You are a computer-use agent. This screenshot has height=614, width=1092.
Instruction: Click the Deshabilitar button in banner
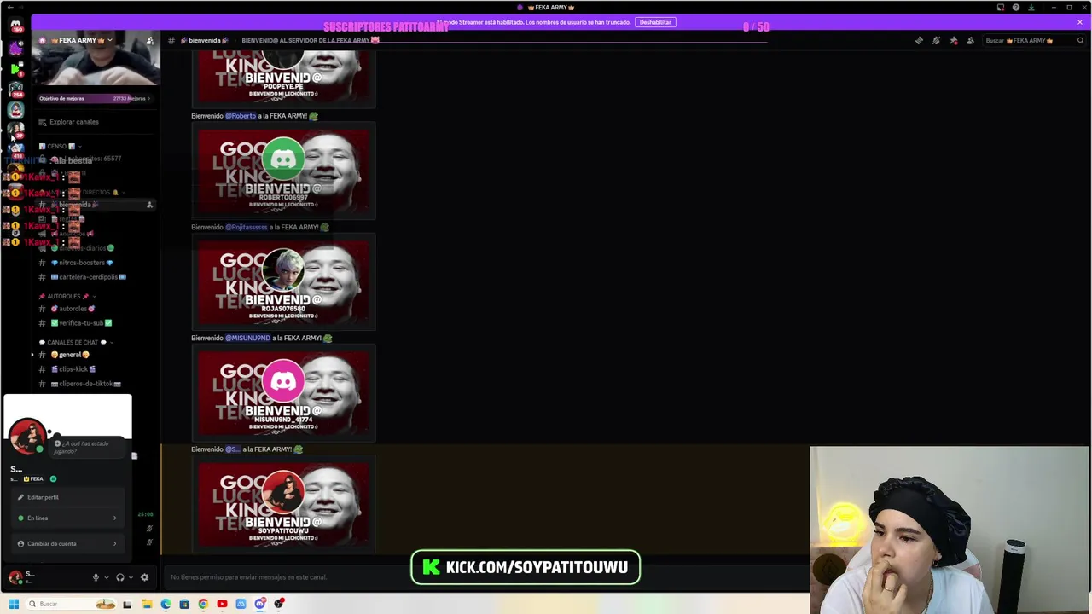[x=655, y=22]
